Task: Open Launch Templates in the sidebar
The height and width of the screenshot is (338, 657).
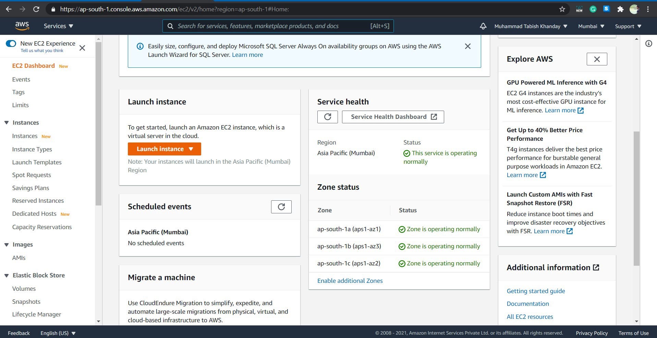Action: point(37,162)
